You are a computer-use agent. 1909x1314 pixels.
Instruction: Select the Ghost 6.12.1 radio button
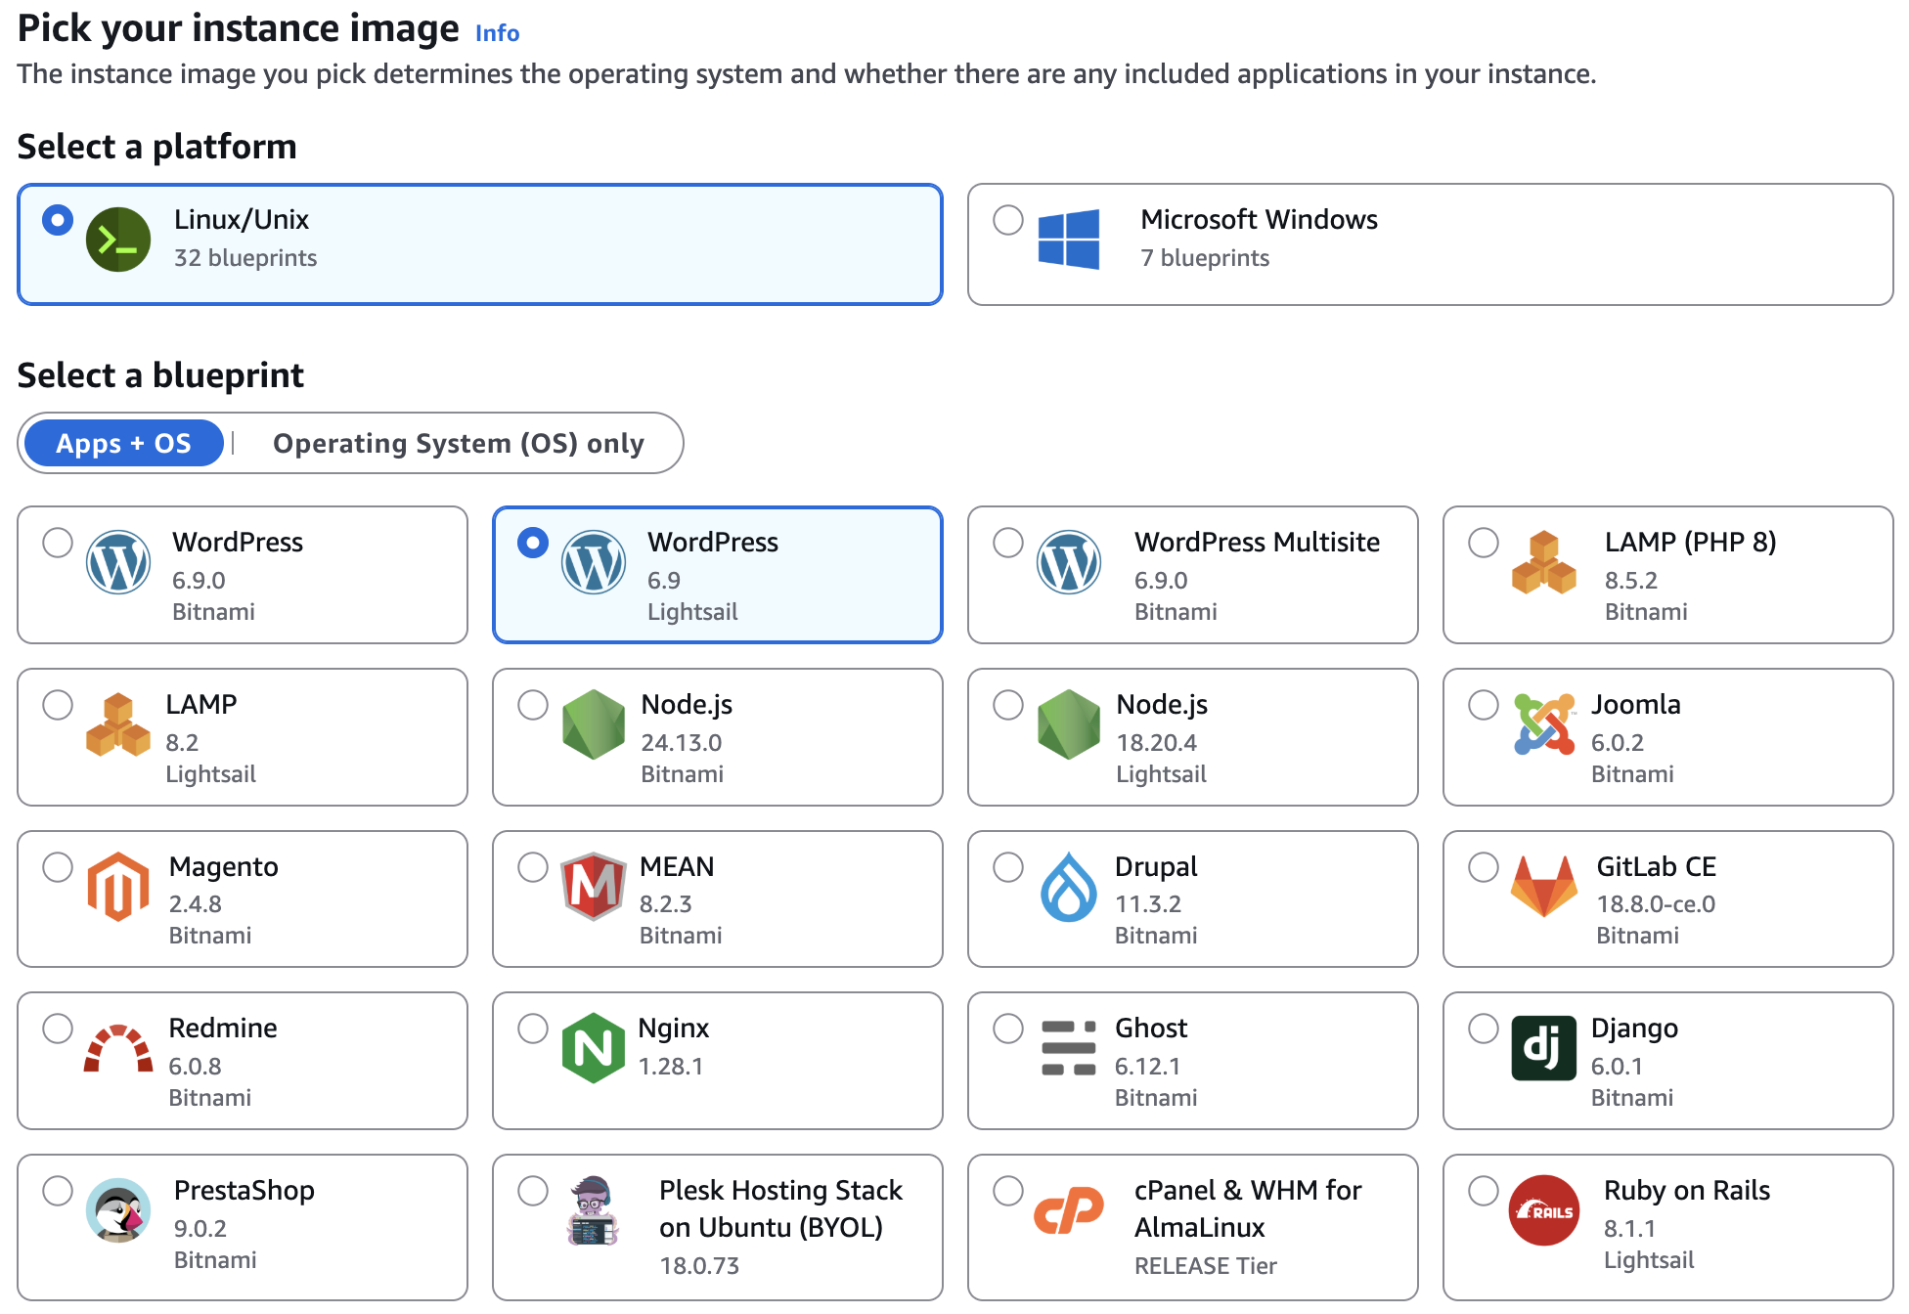pyautogui.click(x=1007, y=1029)
